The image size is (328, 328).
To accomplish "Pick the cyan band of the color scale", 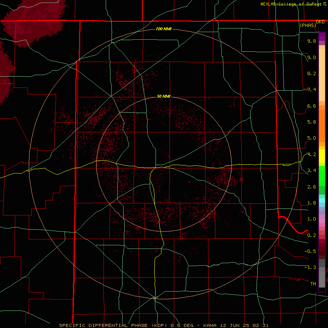I will coord(322,200).
